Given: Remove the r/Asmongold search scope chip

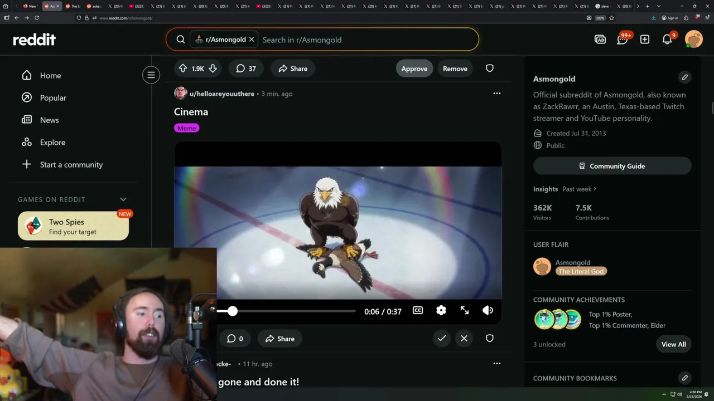Looking at the screenshot, I should point(252,40).
